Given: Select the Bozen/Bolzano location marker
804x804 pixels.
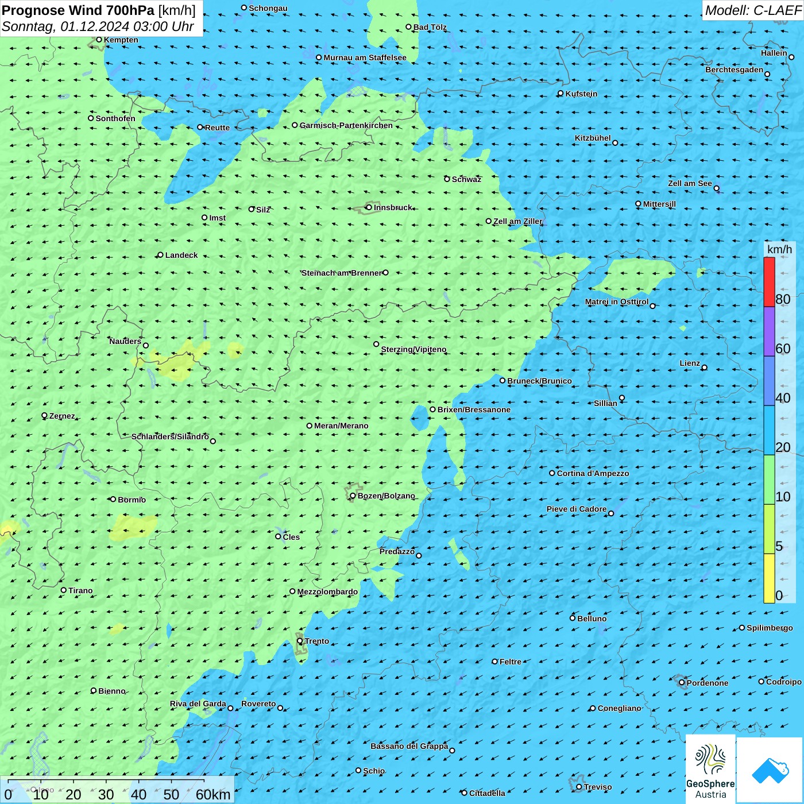Looking at the screenshot, I should 353,496.
